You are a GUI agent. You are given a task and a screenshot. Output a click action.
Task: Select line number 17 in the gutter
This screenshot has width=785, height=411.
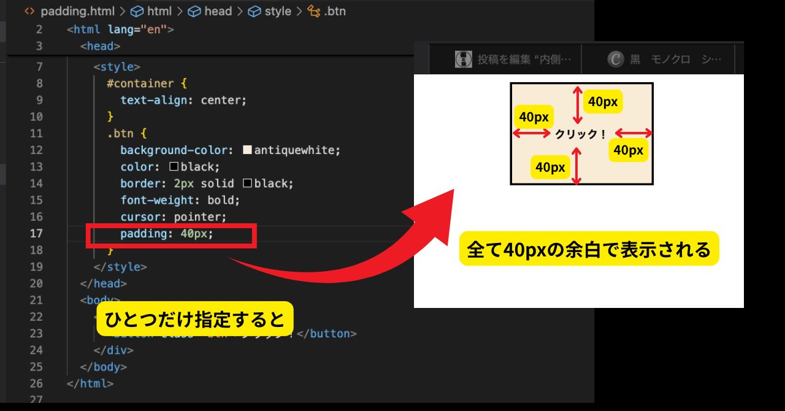tap(36, 233)
